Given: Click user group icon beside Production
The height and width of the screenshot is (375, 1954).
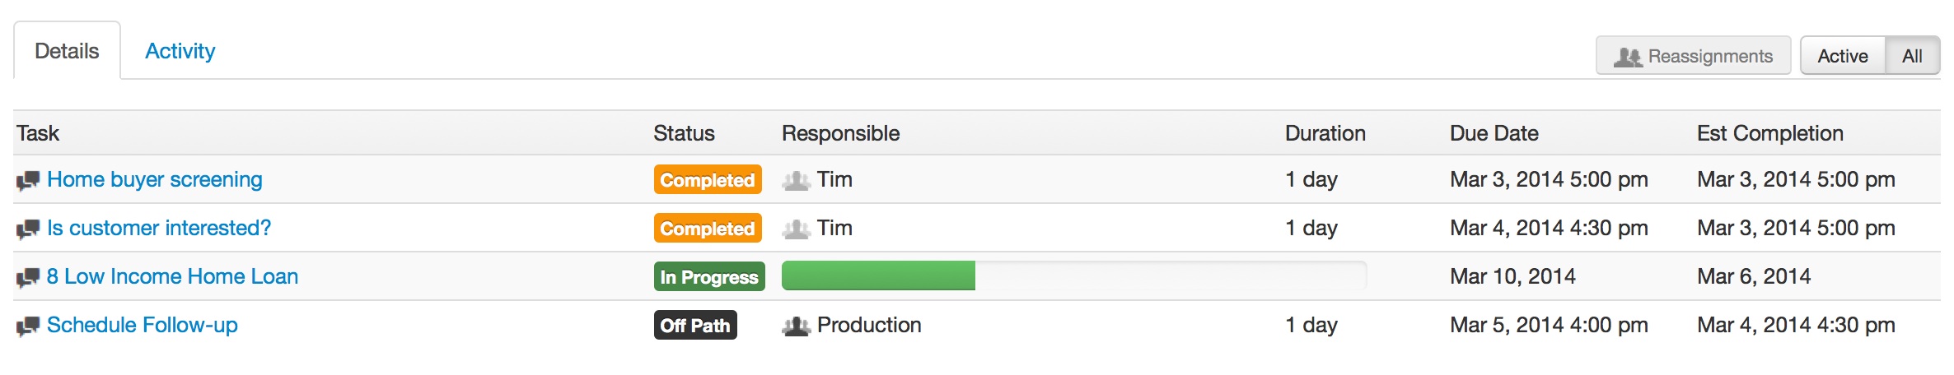Looking at the screenshot, I should [797, 326].
